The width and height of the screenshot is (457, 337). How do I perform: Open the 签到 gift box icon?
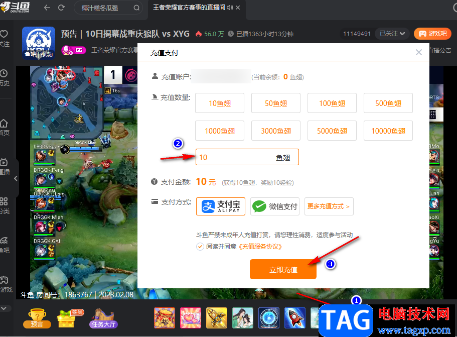click(71, 318)
